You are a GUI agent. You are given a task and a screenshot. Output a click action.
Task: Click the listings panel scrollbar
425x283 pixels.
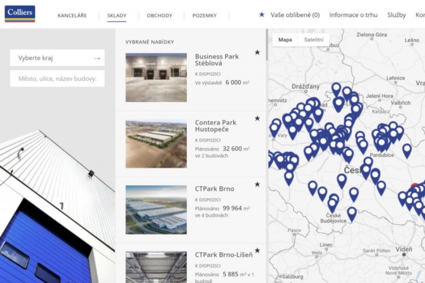[x=267, y=45]
